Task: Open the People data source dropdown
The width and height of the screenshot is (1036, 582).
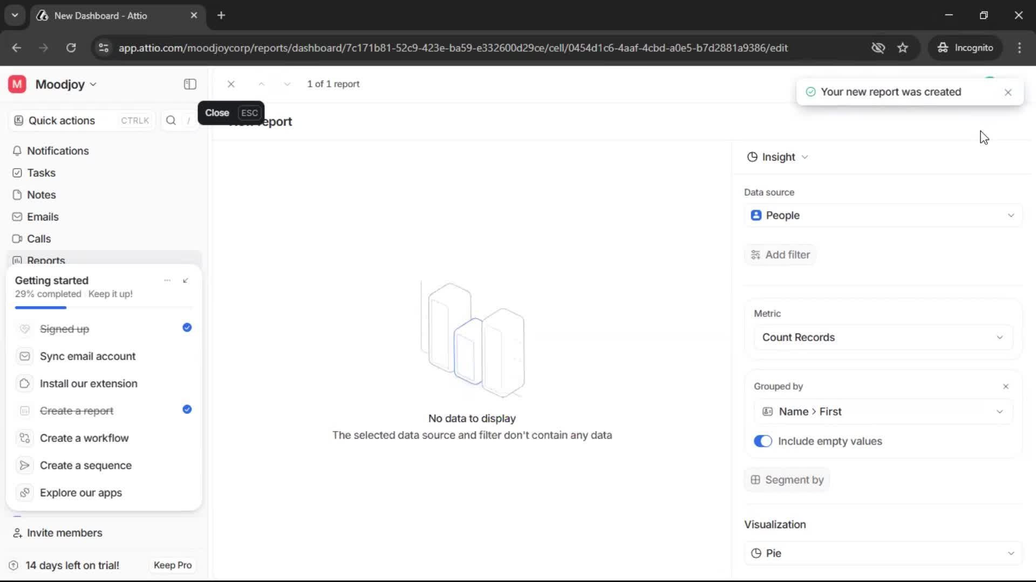Action: pos(1011,215)
